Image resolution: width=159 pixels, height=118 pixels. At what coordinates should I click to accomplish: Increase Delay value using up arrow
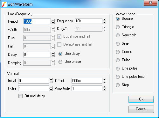click(x=53, y=53)
